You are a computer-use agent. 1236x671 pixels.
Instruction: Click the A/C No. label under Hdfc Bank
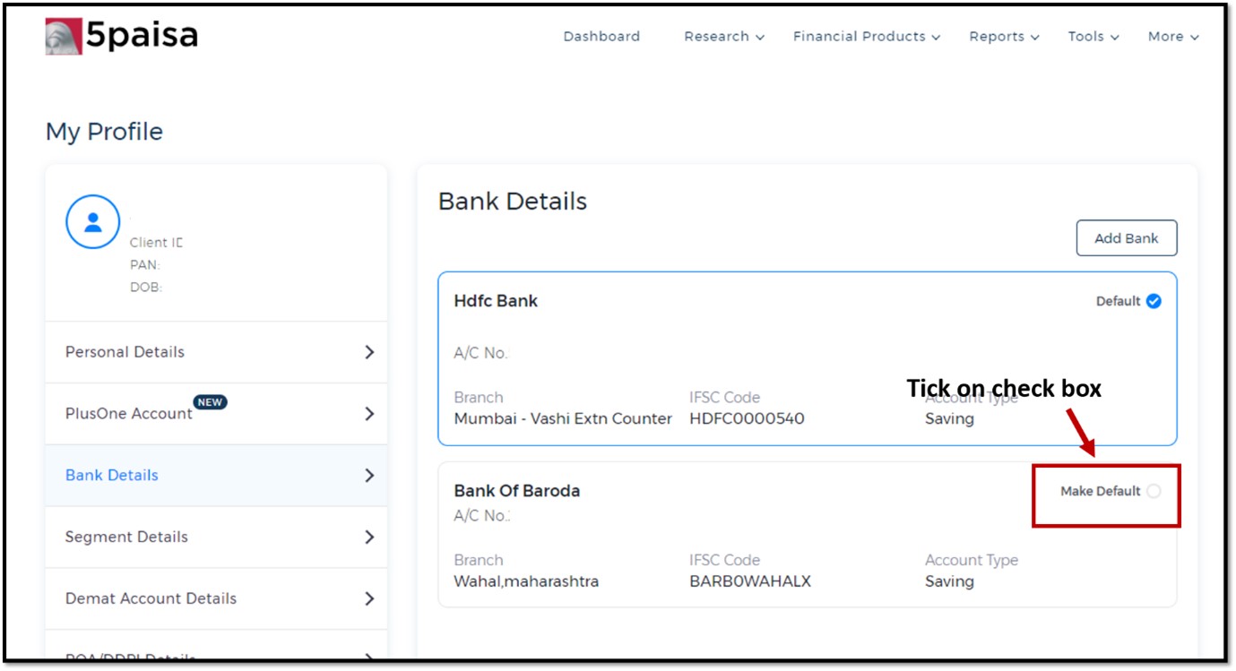[x=480, y=353]
